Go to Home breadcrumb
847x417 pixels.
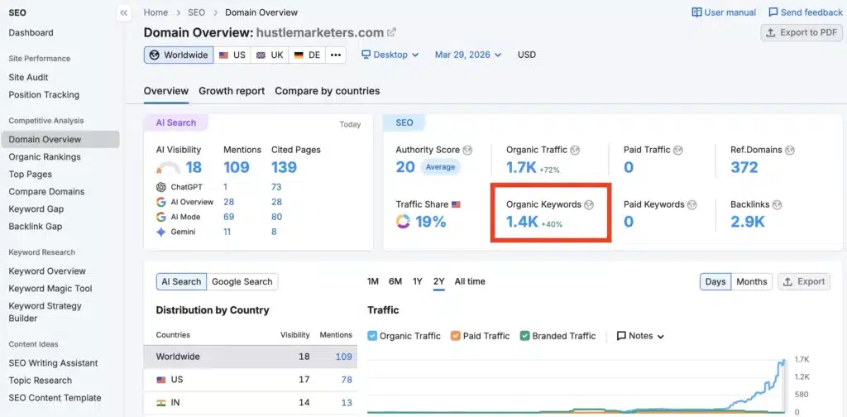tap(156, 12)
